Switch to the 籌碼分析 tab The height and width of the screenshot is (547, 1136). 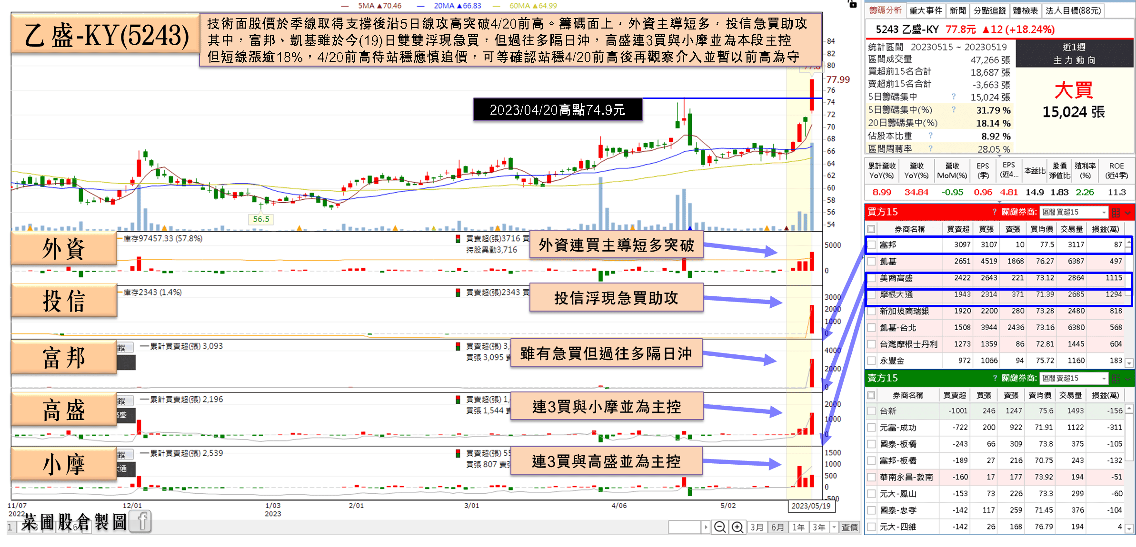point(885,10)
